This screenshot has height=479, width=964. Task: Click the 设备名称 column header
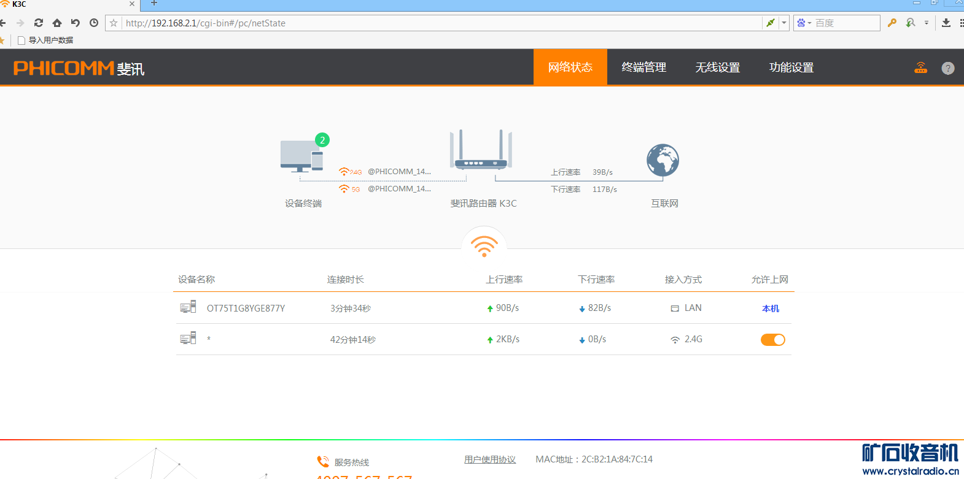(196, 280)
